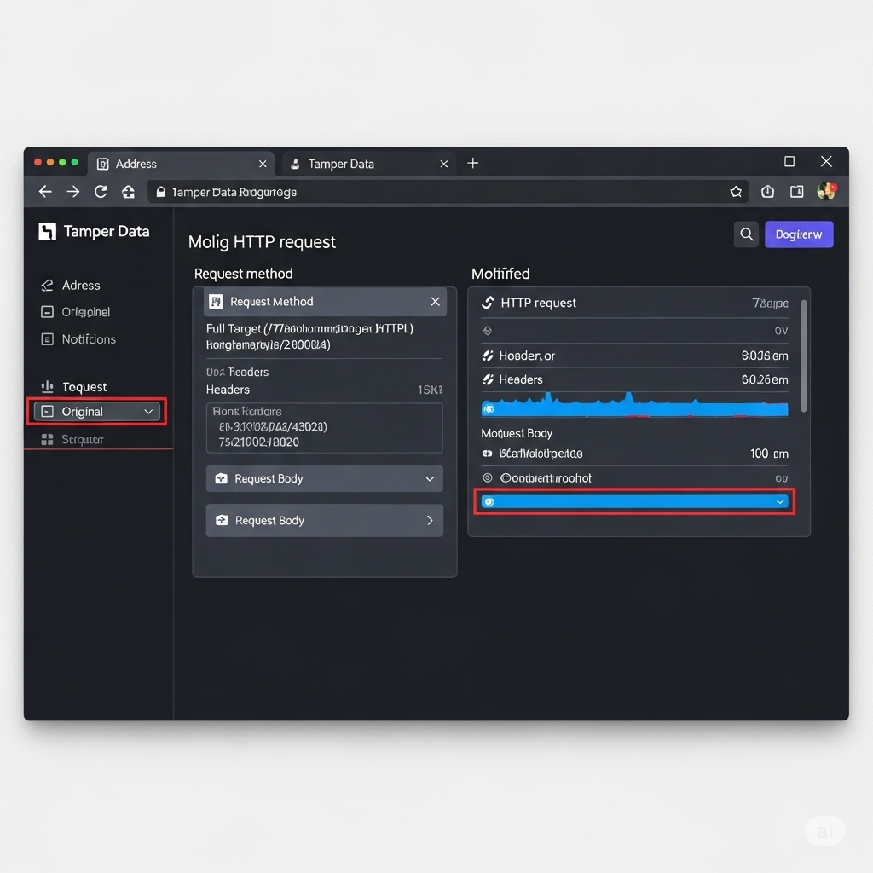Open the Original dropdown in sidebar
Image resolution: width=873 pixels, height=873 pixels.
pyautogui.click(x=97, y=412)
